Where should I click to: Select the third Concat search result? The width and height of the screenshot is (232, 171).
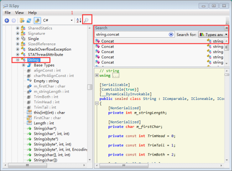[159, 52]
